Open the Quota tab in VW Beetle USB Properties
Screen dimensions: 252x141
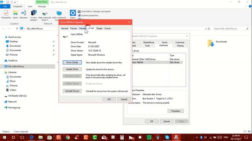click(x=165, y=42)
